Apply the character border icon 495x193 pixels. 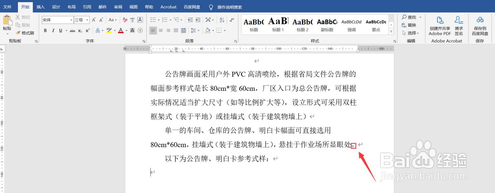click(x=140, y=20)
